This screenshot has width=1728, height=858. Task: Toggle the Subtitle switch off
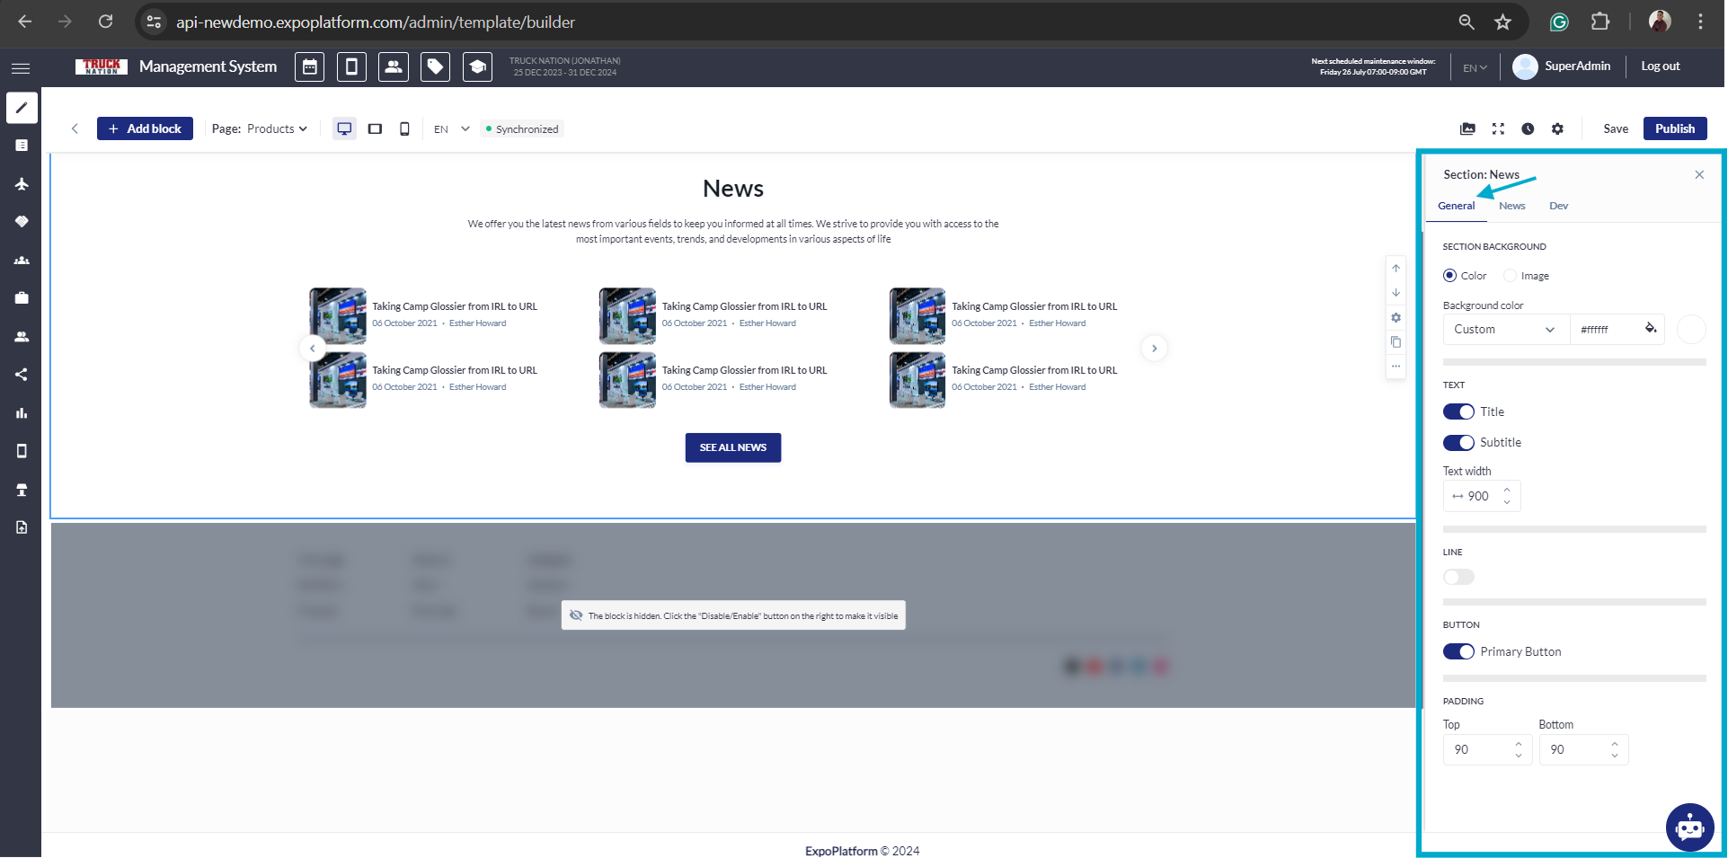(1458, 442)
